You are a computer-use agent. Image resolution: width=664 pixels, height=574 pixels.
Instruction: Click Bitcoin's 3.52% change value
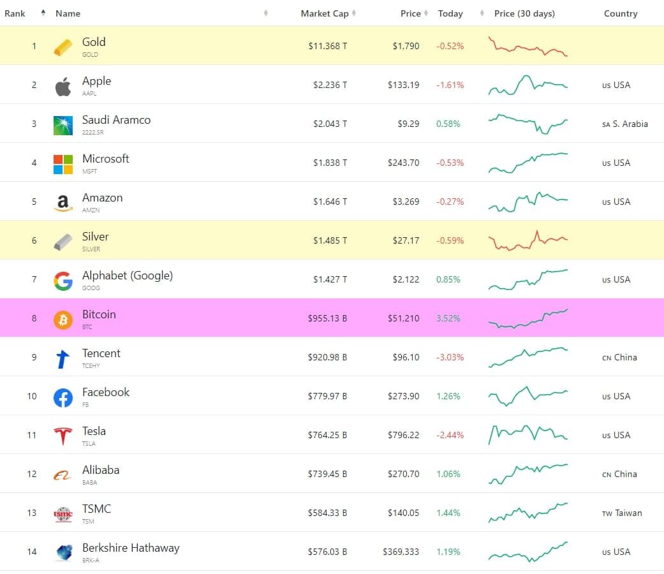pos(448,318)
